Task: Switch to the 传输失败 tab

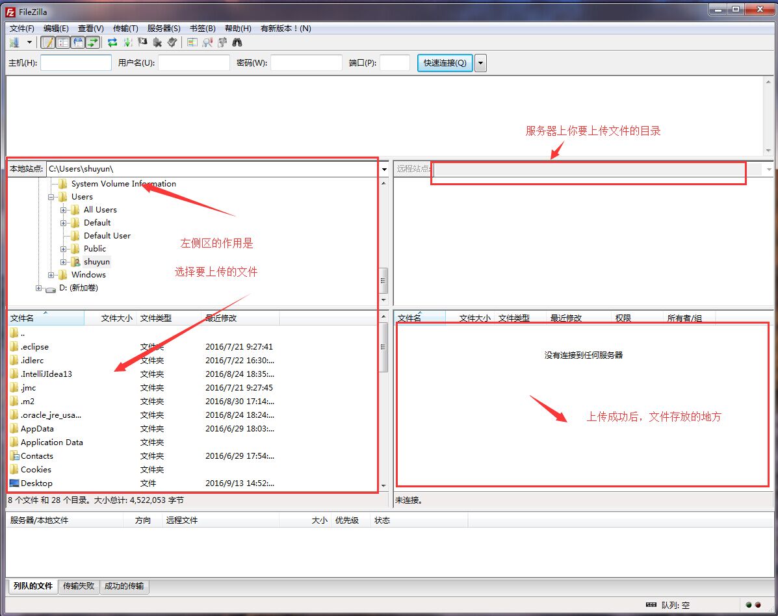Action: click(79, 586)
